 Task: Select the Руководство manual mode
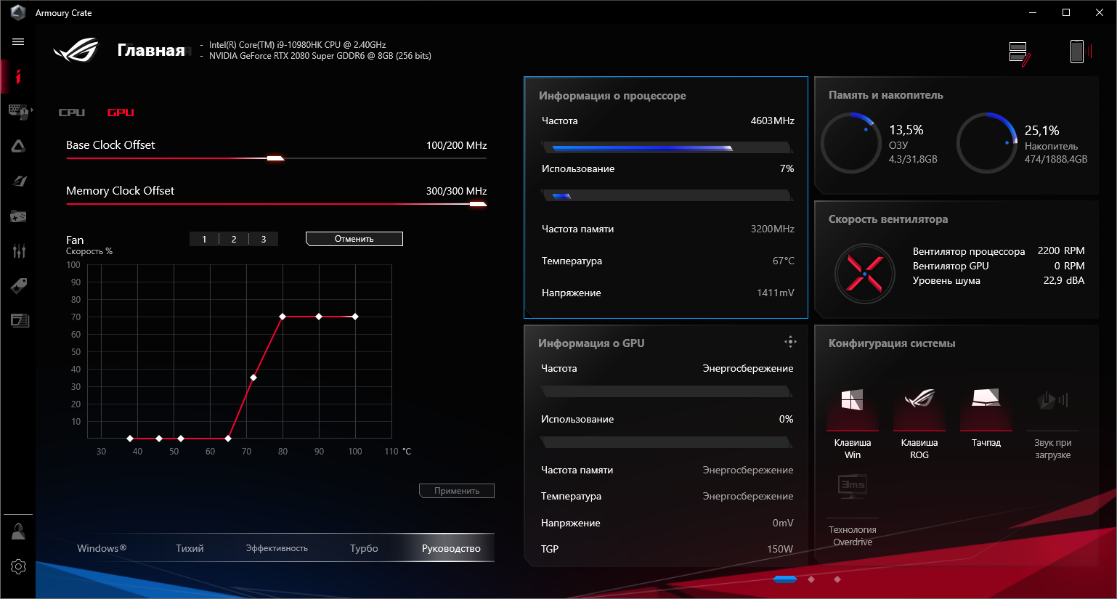click(451, 548)
